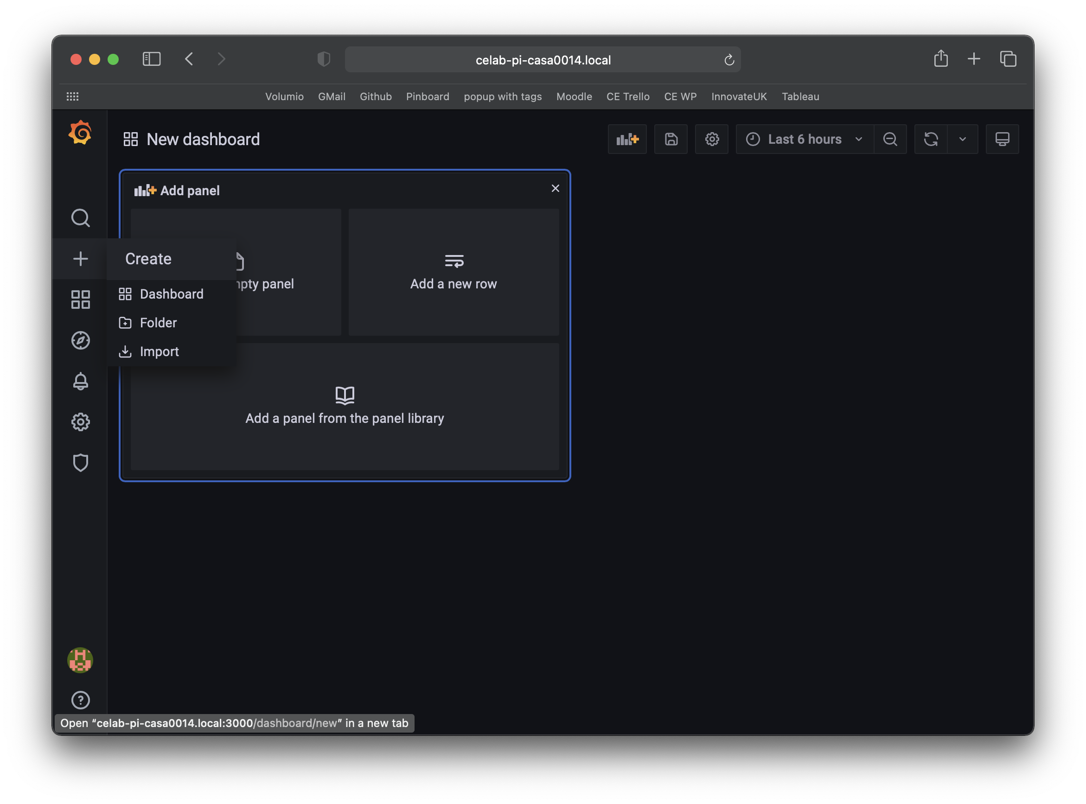Refresh the dashboard

click(x=931, y=139)
